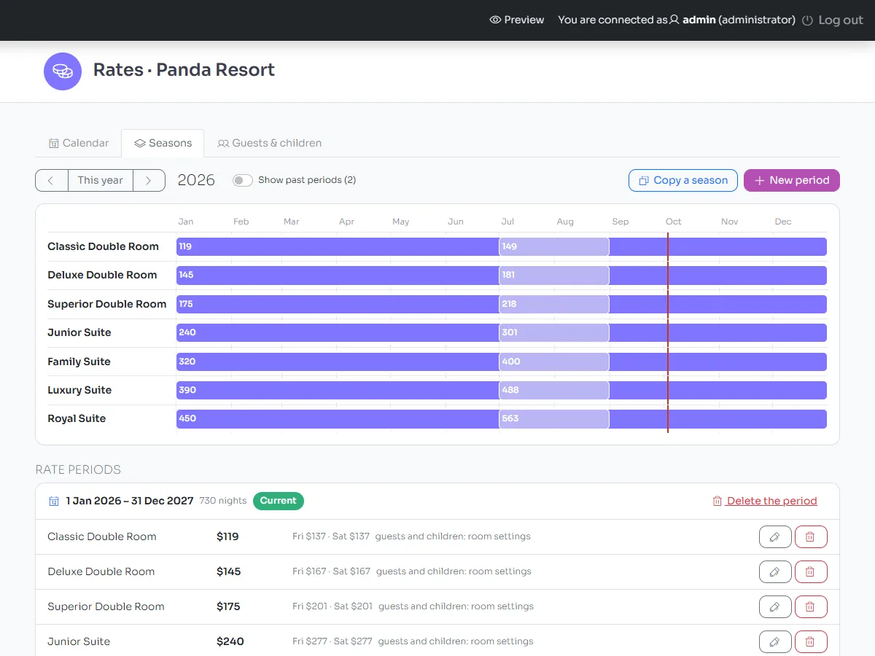
Task: Click the Log out power icon
Action: coord(807,20)
